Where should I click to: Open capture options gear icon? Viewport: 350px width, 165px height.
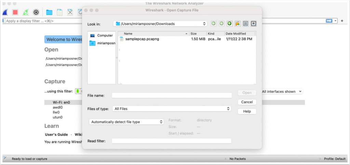[x=36, y=12]
